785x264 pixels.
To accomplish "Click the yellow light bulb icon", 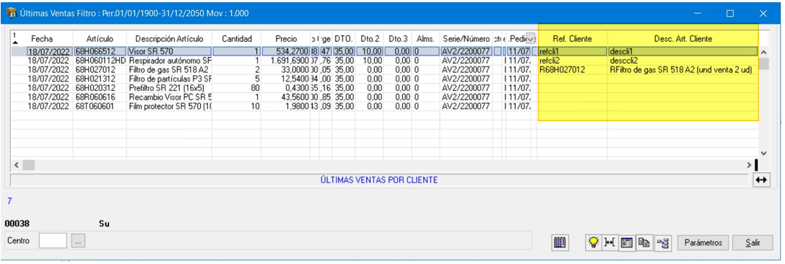I will tap(593, 242).
